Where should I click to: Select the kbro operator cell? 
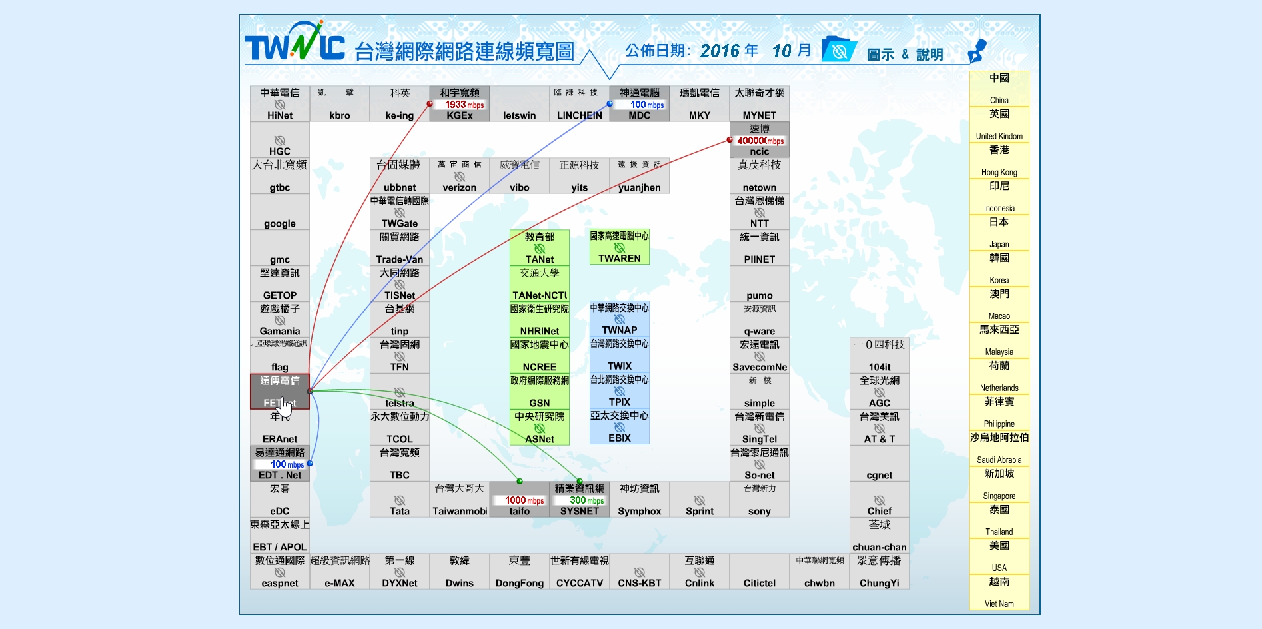340,104
